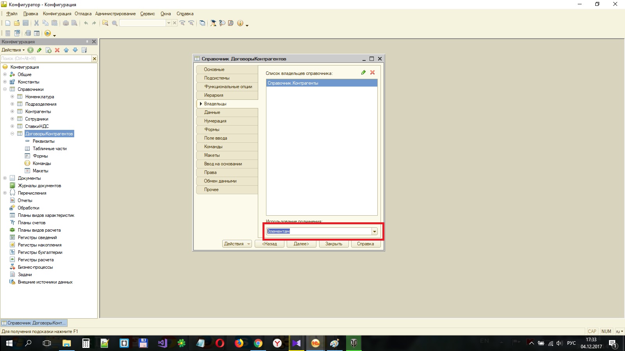The width and height of the screenshot is (625, 351).
Task: Collapse the ДоговорыКонтрагентов node
Action: [12, 134]
